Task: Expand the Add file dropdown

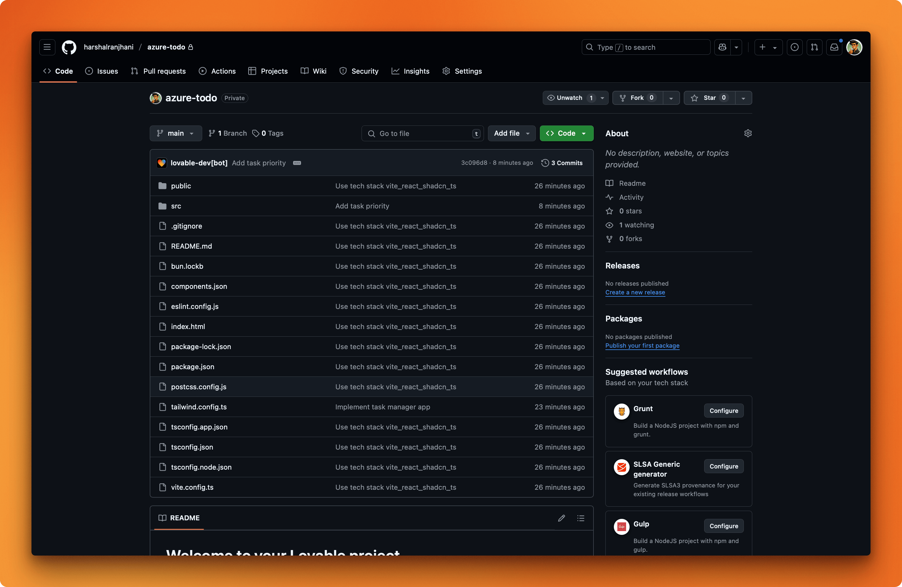Action: 512,133
